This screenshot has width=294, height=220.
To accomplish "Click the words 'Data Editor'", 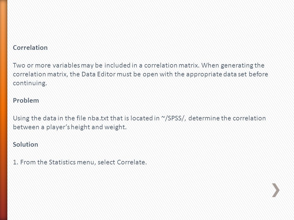I will click(98, 74).
